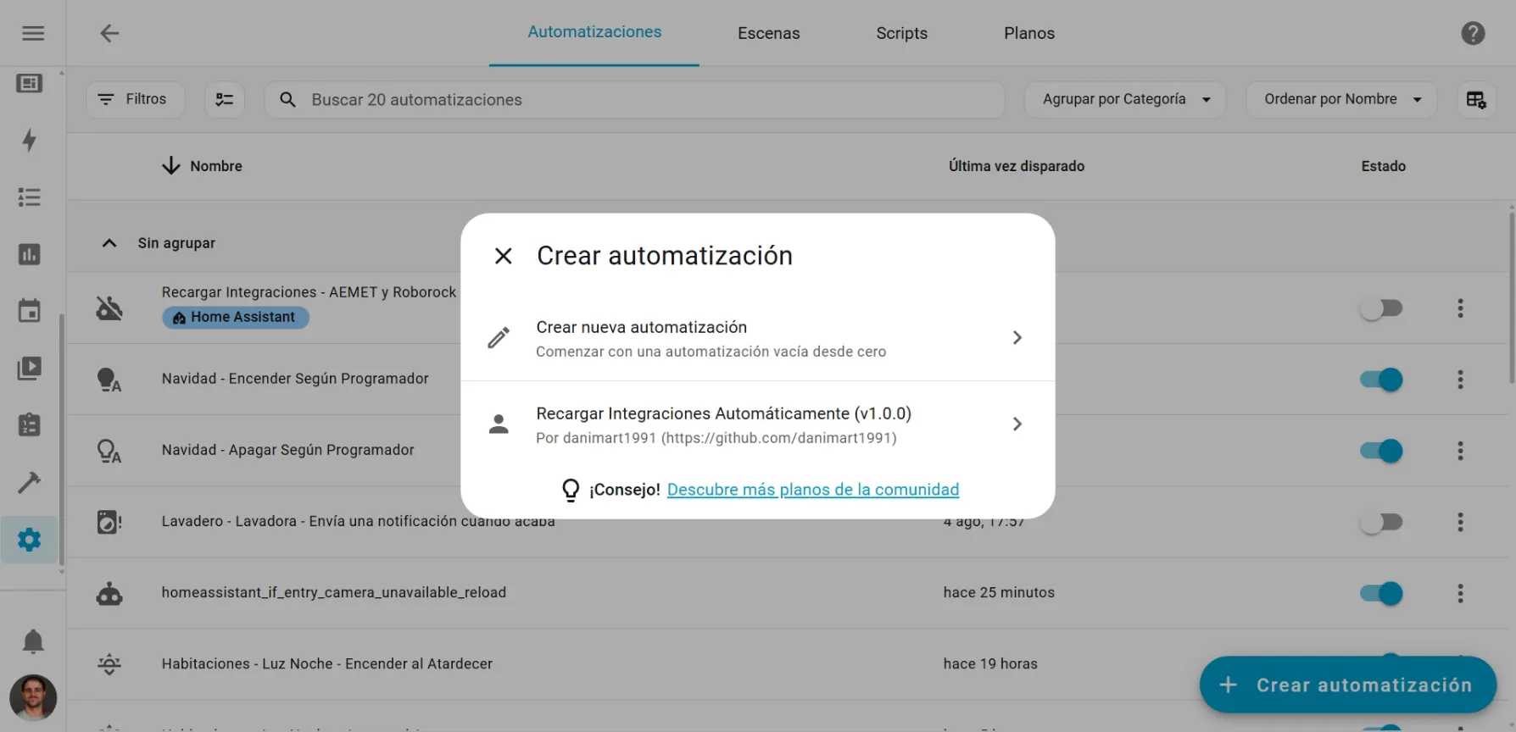Click the person icon of the blueprint

click(x=499, y=424)
